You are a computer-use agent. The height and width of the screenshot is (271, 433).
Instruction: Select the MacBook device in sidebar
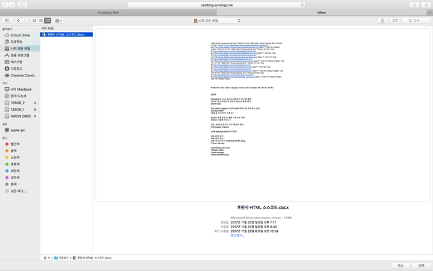(20, 89)
